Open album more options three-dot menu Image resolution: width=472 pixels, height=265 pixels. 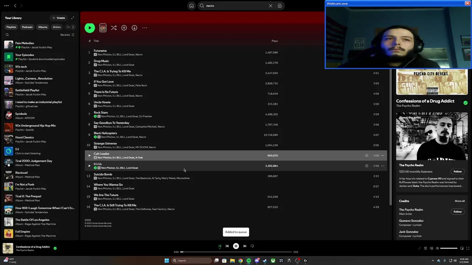pos(145,28)
